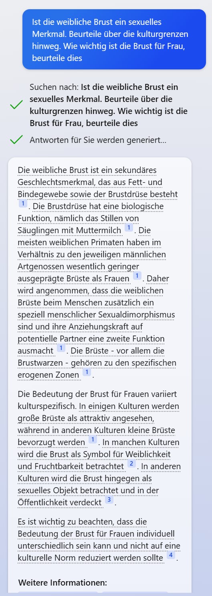Open citation 1 next to 'ausmacht'
The width and height of the screenshot is (212, 596).
(x=61, y=348)
